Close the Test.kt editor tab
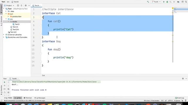The width and height of the screenshot is (188, 105). [x=41, y=6]
